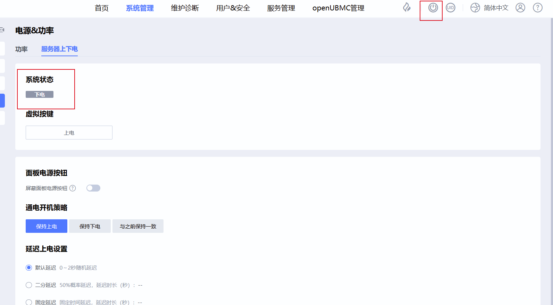Viewport: 553px width, 305px height.
Task: Collapse the left sidebar menu icon
Action: point(2,30)
